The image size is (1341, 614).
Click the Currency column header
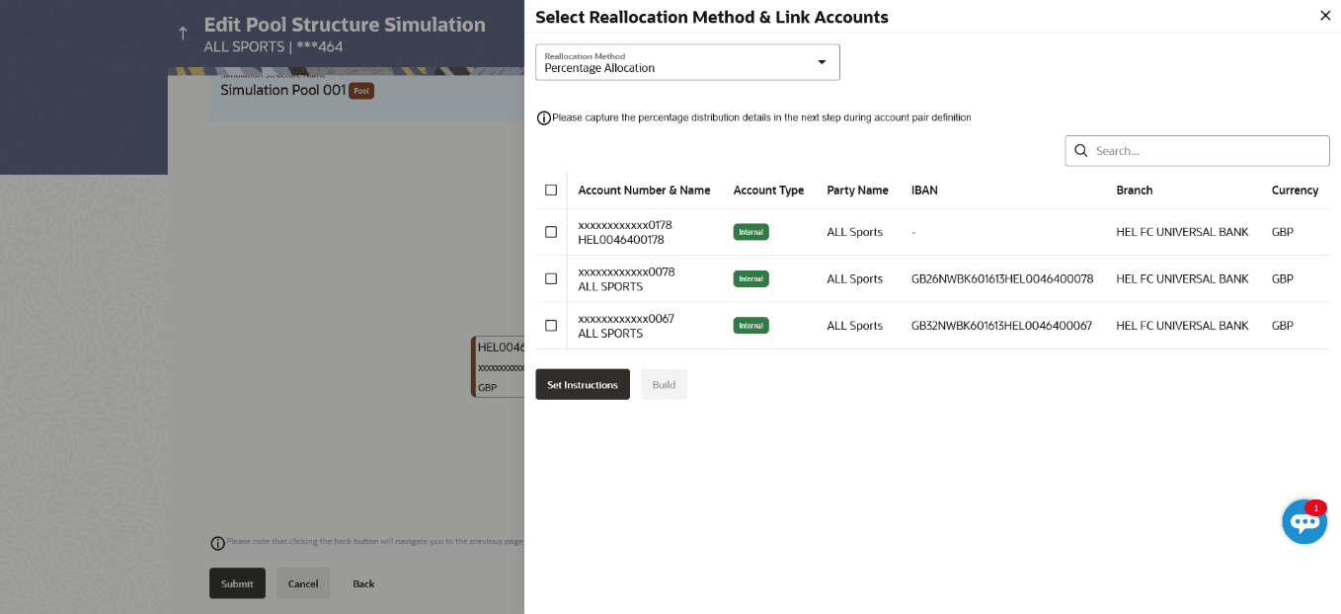click(x=1295, y=191)
